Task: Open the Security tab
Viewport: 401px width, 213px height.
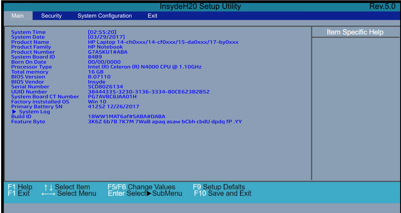Action: point(51,16)
